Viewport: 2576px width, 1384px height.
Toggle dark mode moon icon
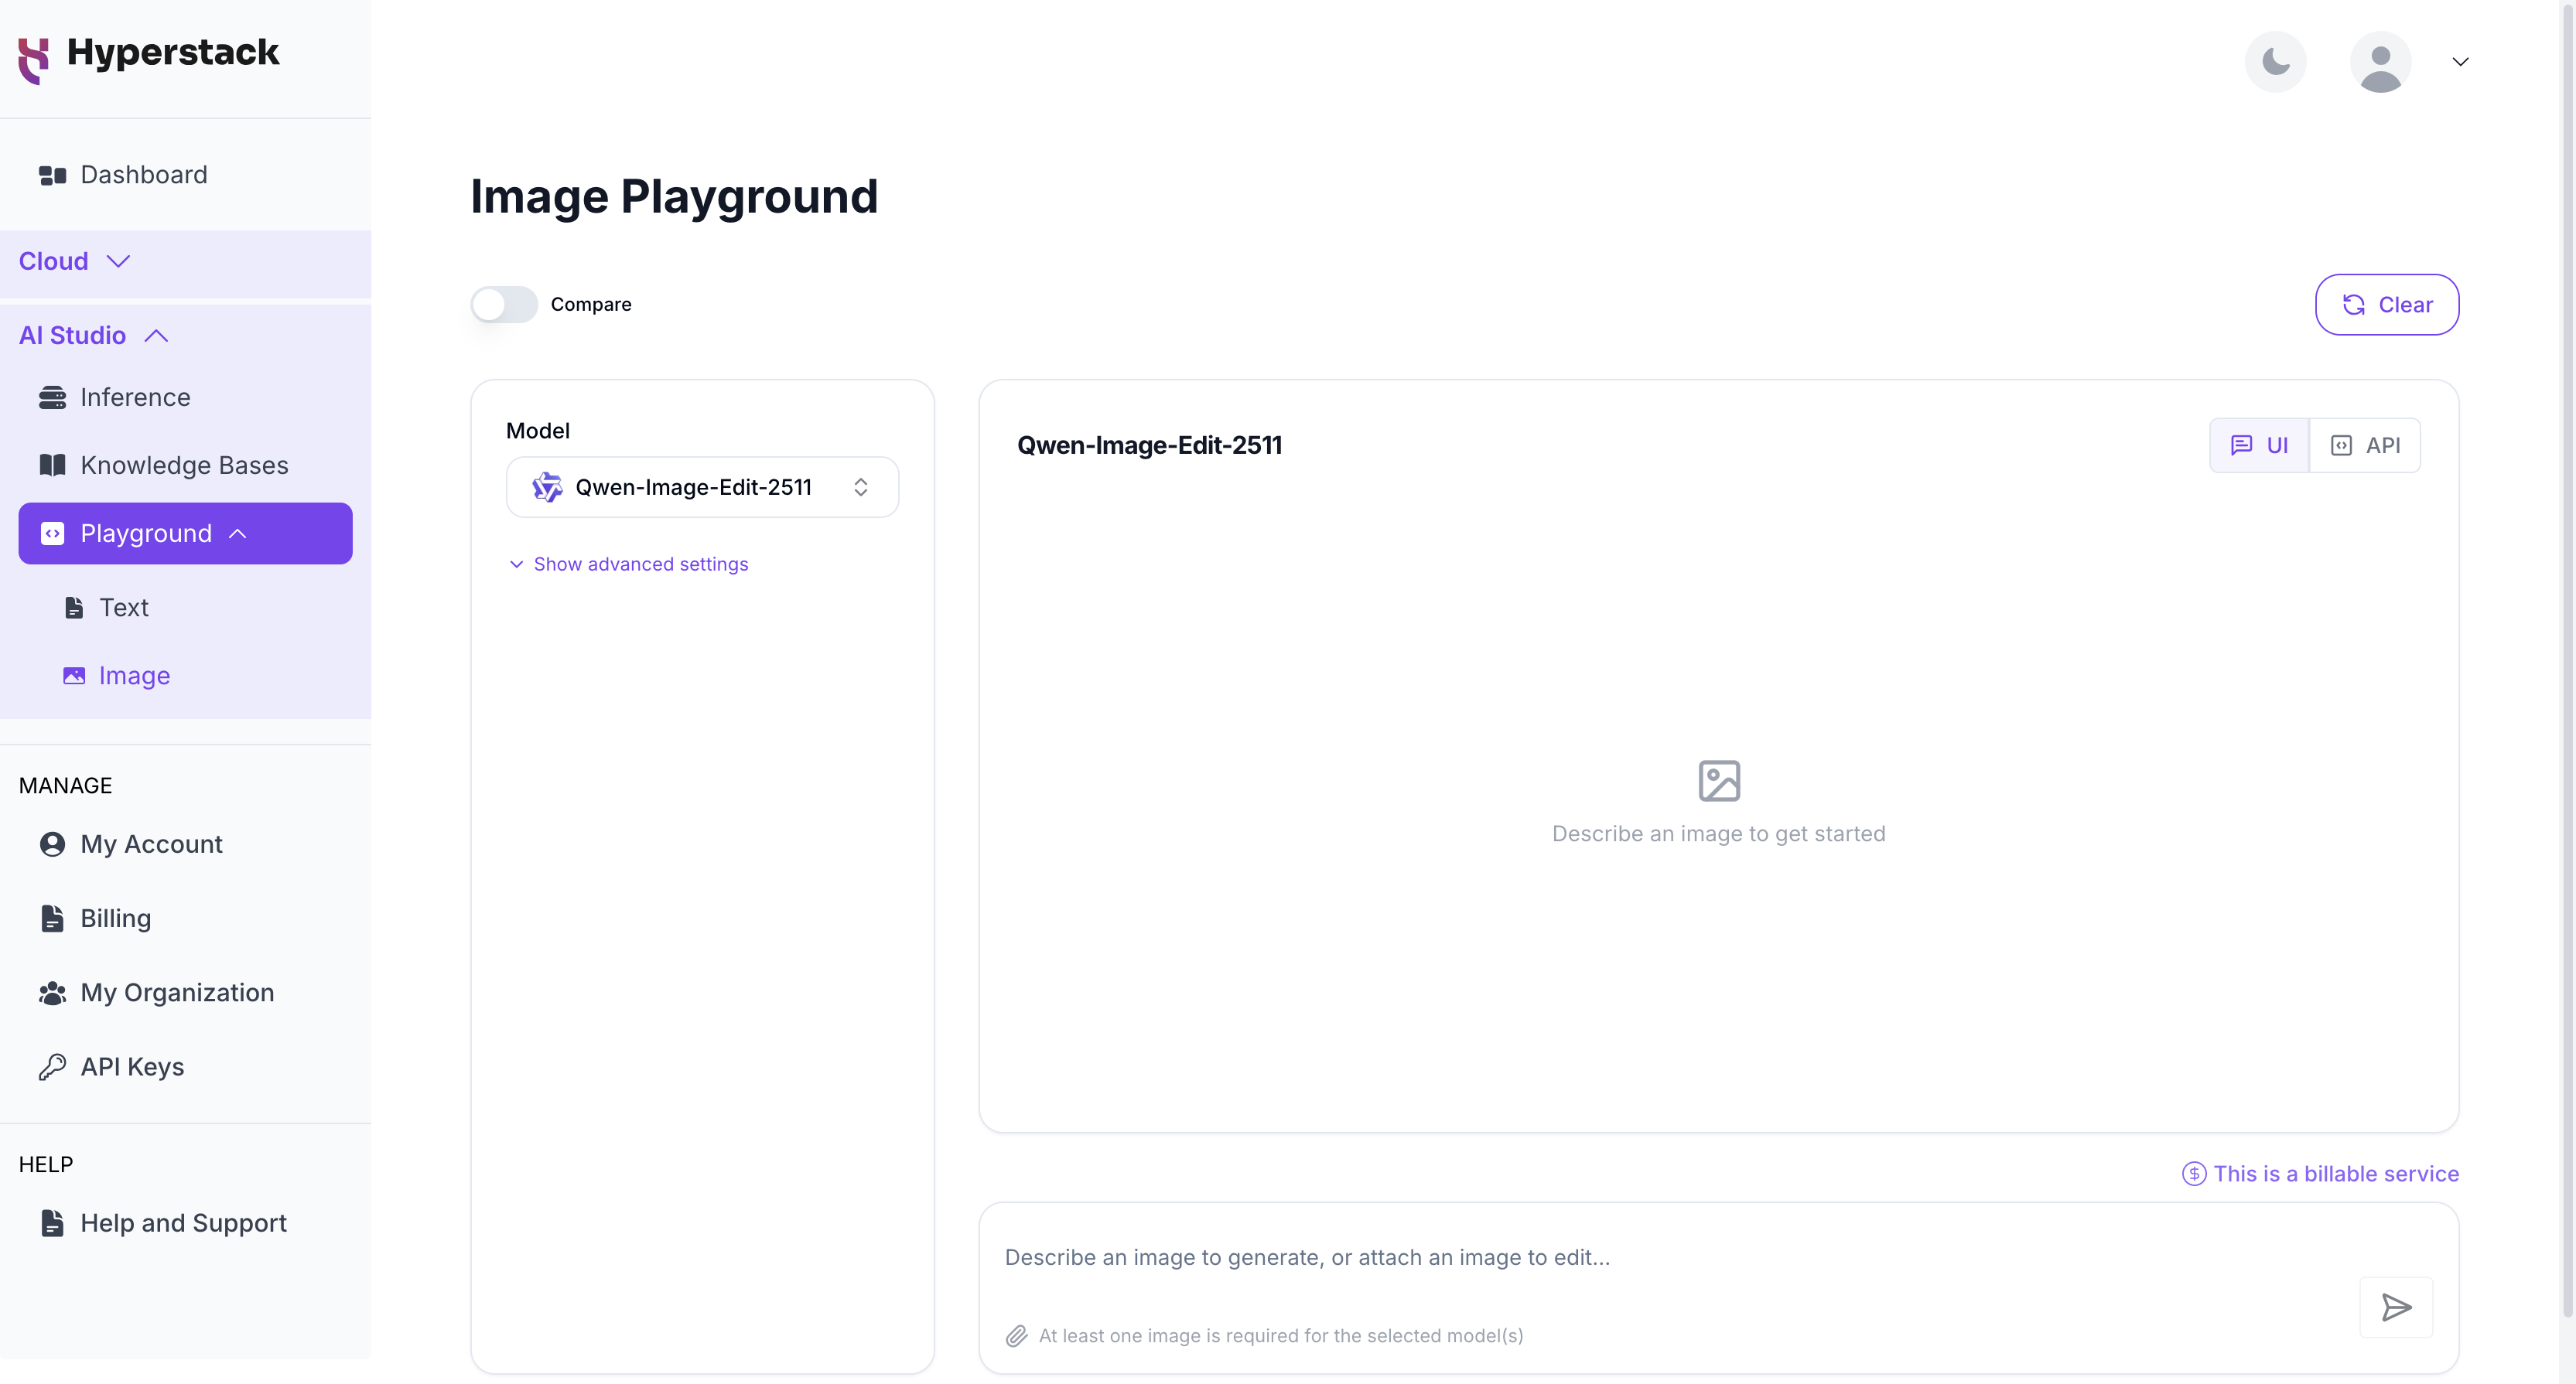coord(2275,61)
